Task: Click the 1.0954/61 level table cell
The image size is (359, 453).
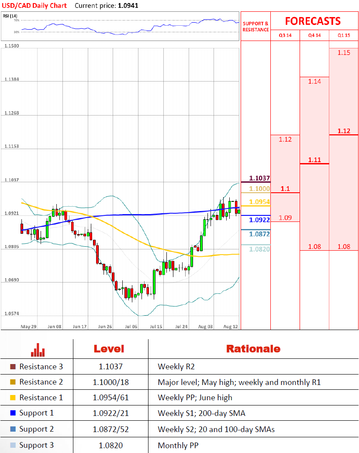Action: pos(110,398)
